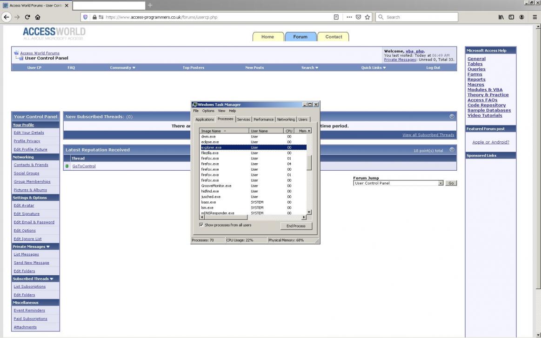Open Firefox account icon
This screenshot has height=338, width=541.
pyautogui.click(x=521, y=17)
